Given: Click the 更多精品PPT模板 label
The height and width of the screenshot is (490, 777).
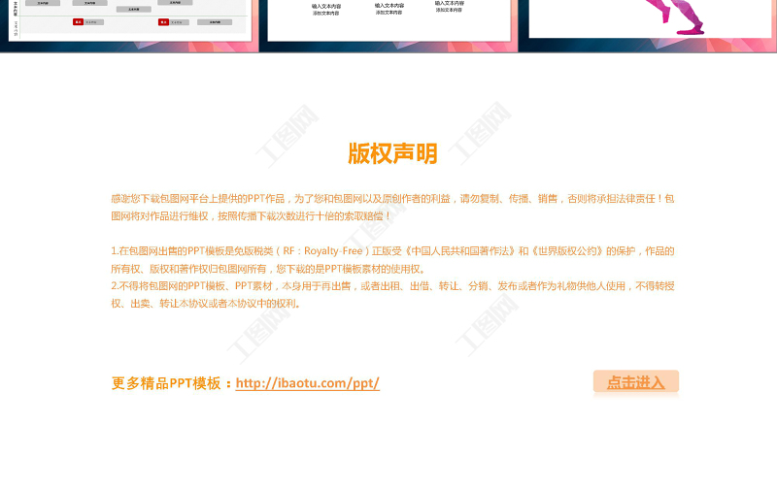Looking at the screenshot, I should pos(170,383).
